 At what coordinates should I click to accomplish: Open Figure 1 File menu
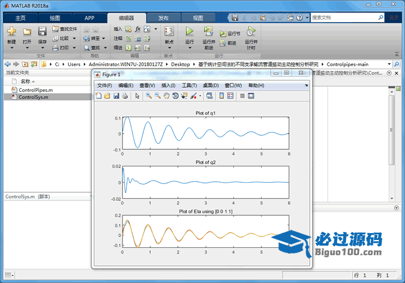pos(104,85)
